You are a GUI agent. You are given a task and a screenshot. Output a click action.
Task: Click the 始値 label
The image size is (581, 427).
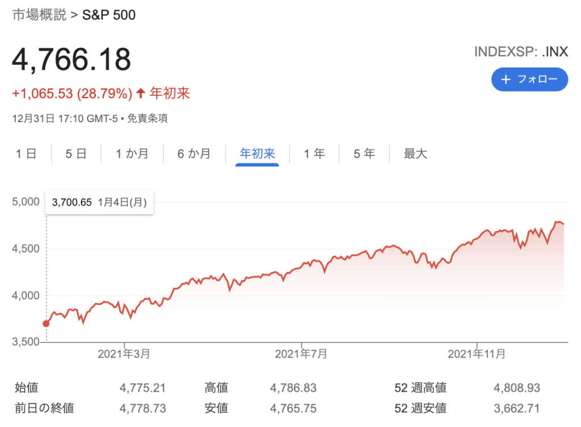(x=27, y=388)
